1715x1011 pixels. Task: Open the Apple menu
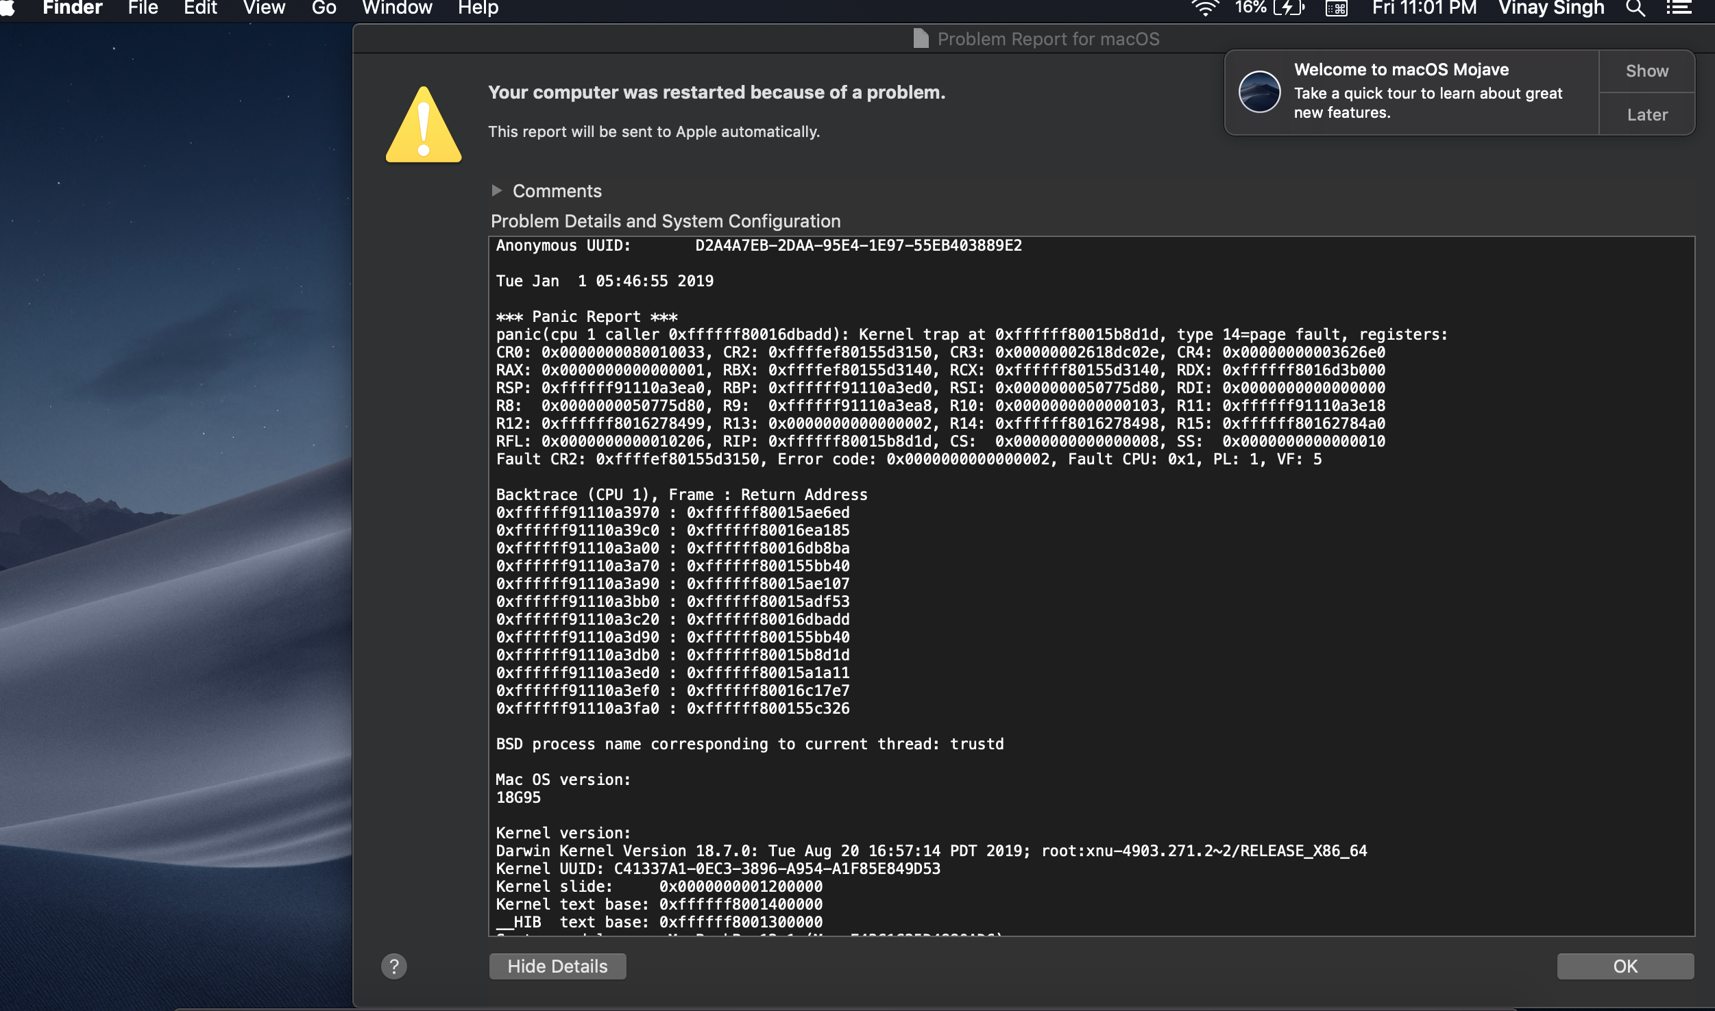click(9, 8)
